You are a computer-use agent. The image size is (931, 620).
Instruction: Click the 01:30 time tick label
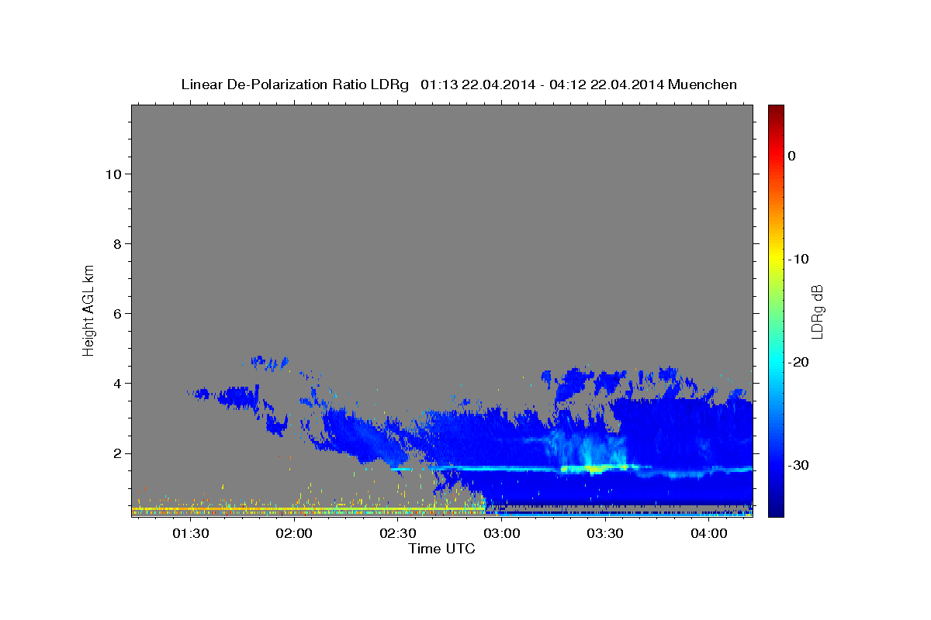tap(190, 533)
